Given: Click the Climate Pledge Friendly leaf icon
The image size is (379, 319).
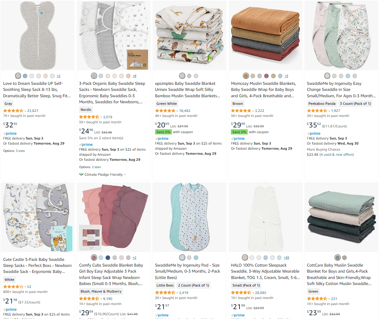Looking at the screenshot, I should coord(82,174).
